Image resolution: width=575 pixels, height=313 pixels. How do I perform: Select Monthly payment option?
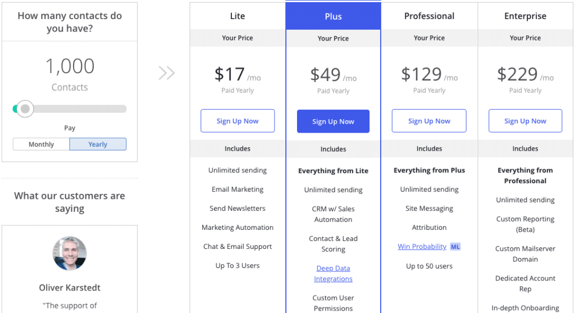[41, 144]
